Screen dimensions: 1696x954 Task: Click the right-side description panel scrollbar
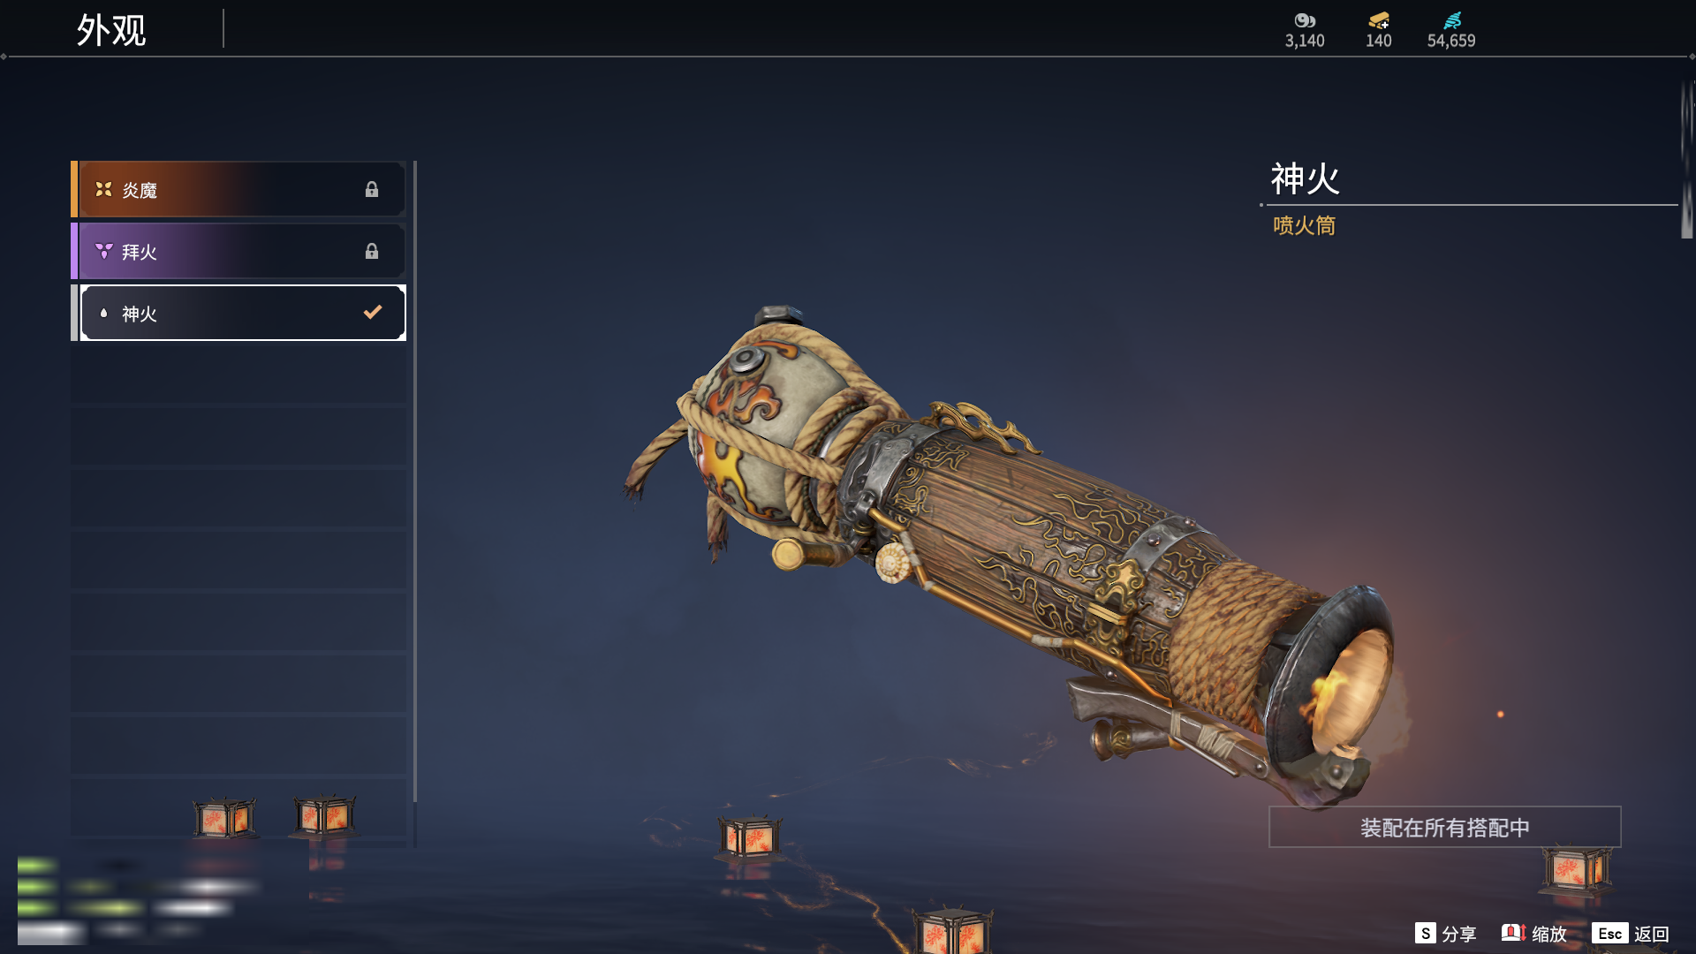pyautogui.click(x=1687, y=159)
